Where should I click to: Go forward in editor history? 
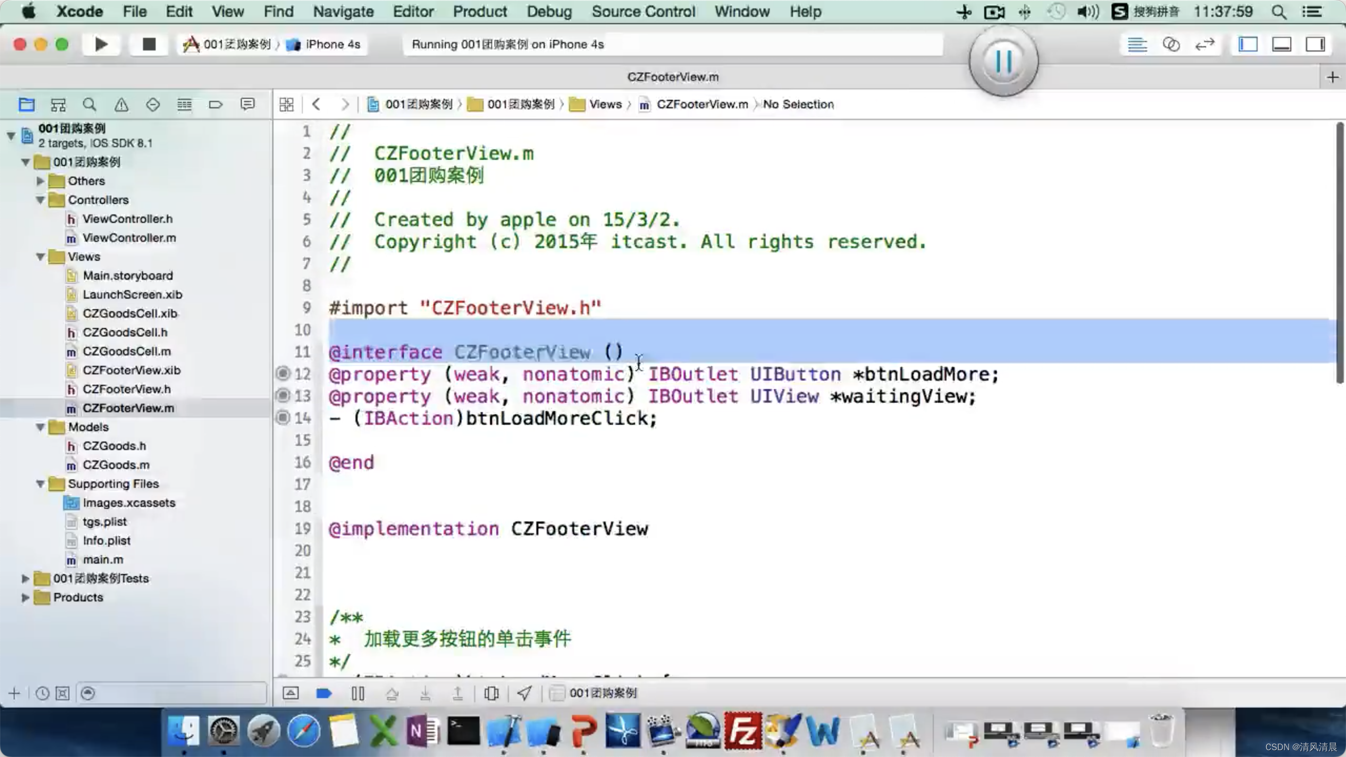click(344, 104)
